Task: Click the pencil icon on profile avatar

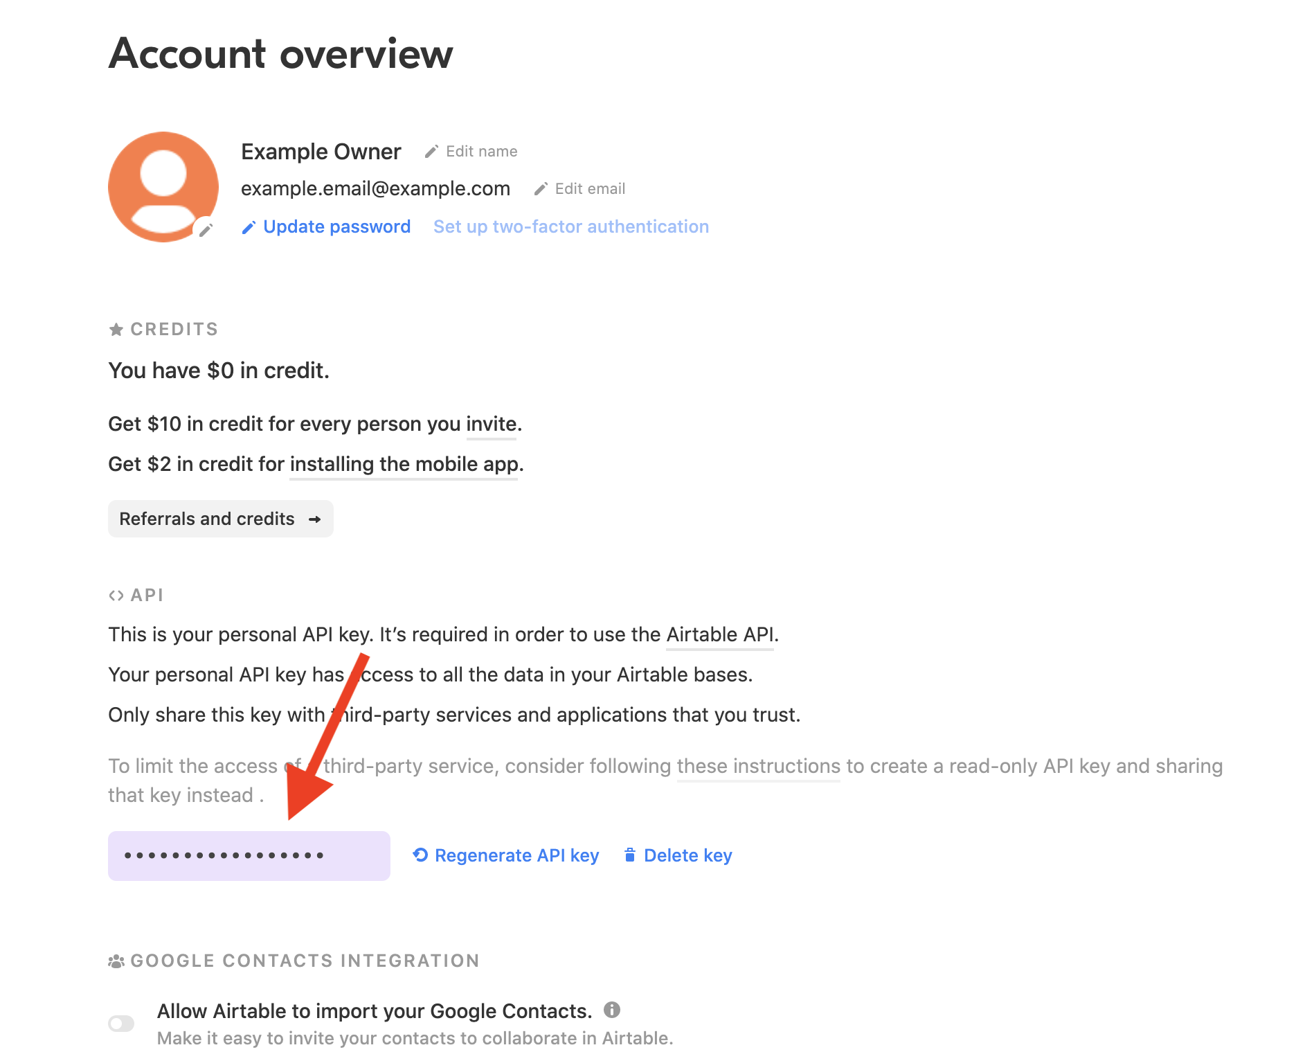Action: (x=205, y=230)
